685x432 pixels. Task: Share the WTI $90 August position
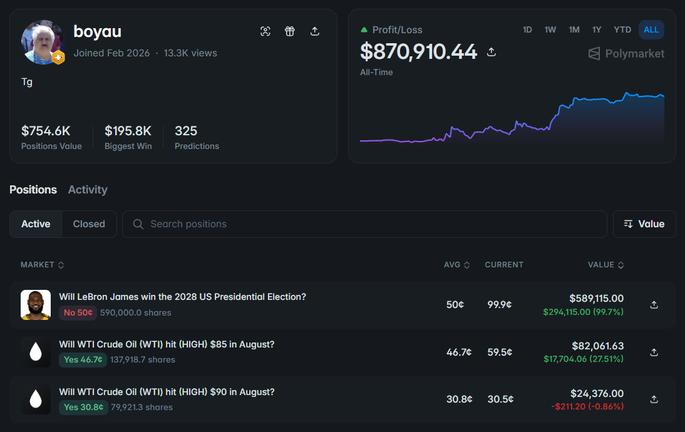[654, 399]
